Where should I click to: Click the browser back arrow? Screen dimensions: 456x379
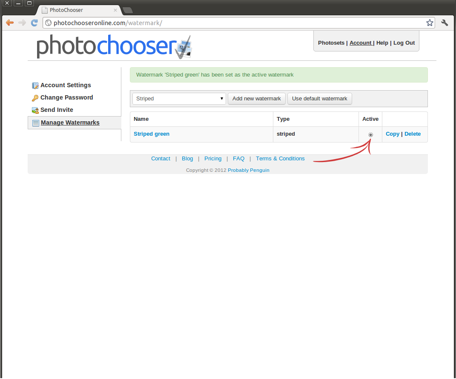click(10, 23)
